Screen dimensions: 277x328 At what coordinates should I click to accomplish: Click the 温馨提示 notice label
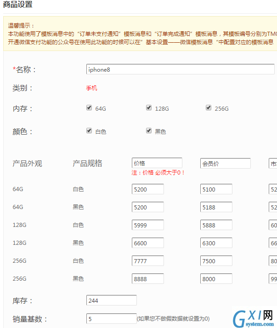pyautogui.click(x=21, y=26)
